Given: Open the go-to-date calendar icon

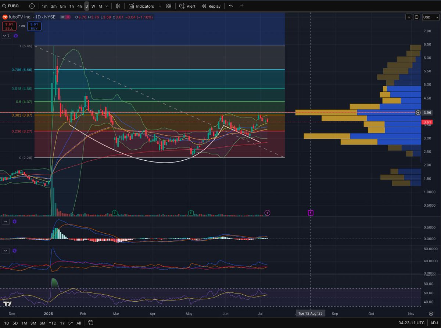Looking at the screenshot, I should pos(90,323).
